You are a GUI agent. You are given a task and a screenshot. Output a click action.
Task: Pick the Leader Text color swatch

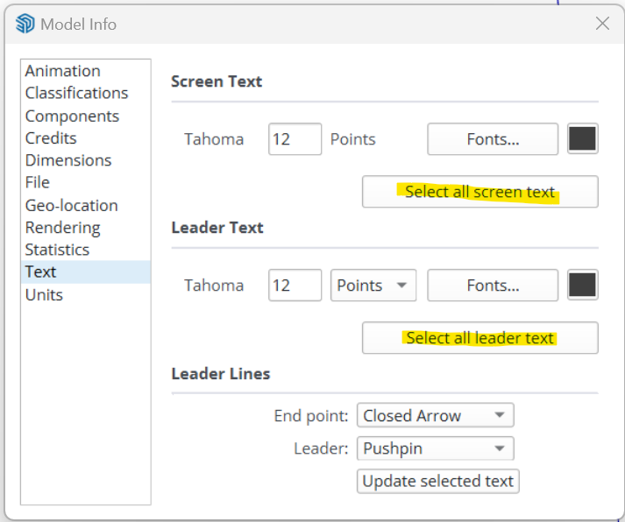(582, 285)
